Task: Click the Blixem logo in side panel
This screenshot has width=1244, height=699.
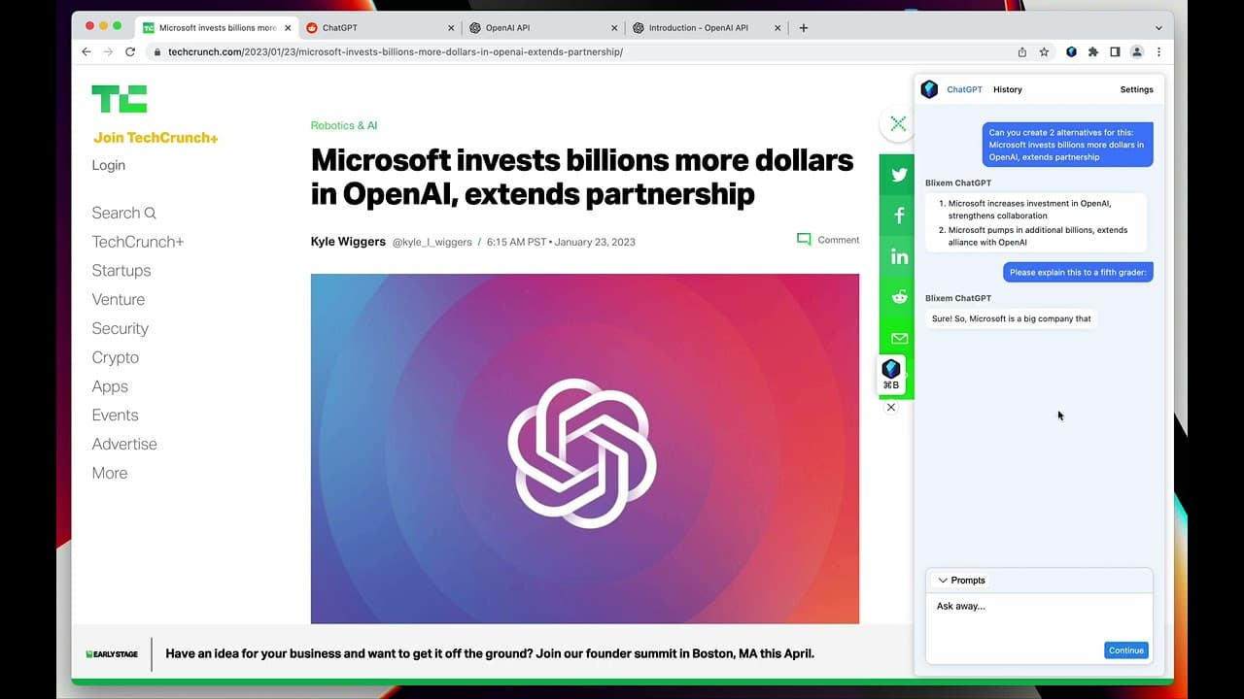Action: 930,89
